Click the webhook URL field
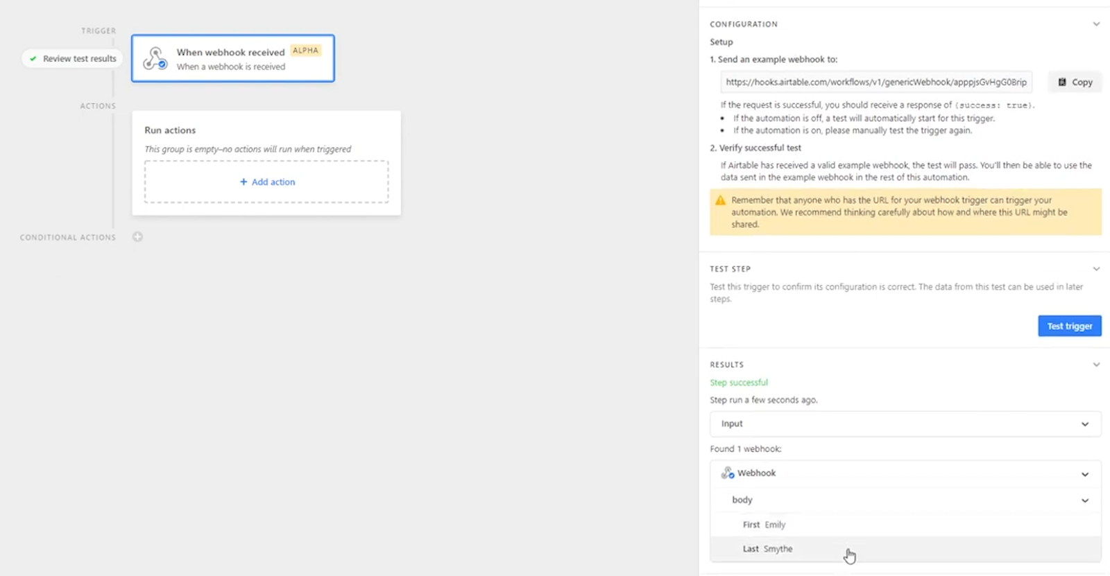Image resolution: width=1110 pixels, height=576 pixels. click(x=876, y=82)
